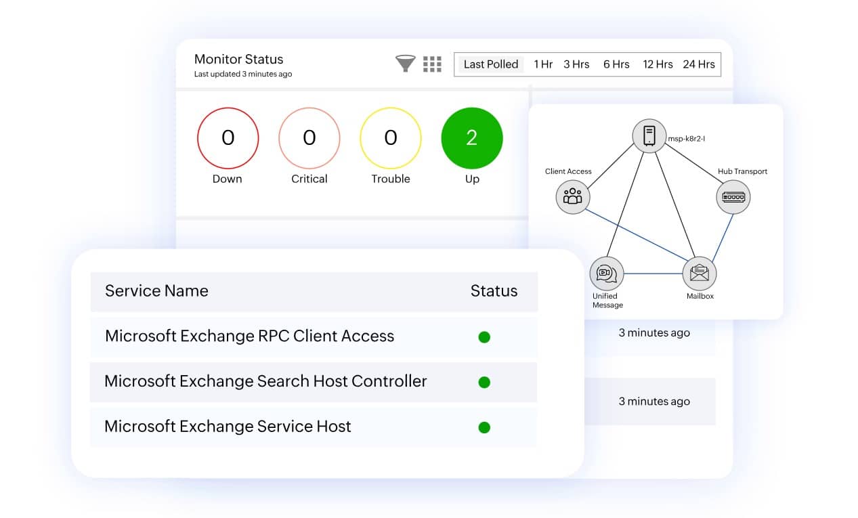
Task: Click the Mailbox label in topology map
Action: click(700, 296)
